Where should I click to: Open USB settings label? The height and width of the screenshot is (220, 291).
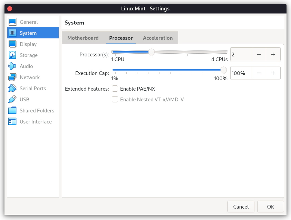coord(25,100)
